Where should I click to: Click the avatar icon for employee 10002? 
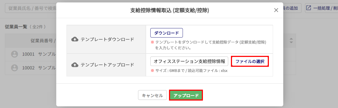click(x=14, y=68)
